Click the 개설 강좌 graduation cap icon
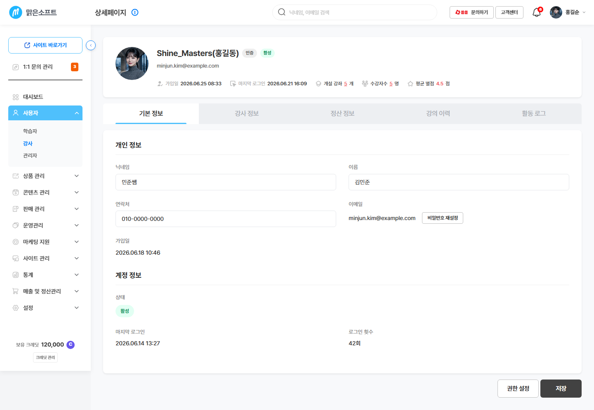Screen dimensions: 594x410 click(318, 84)
